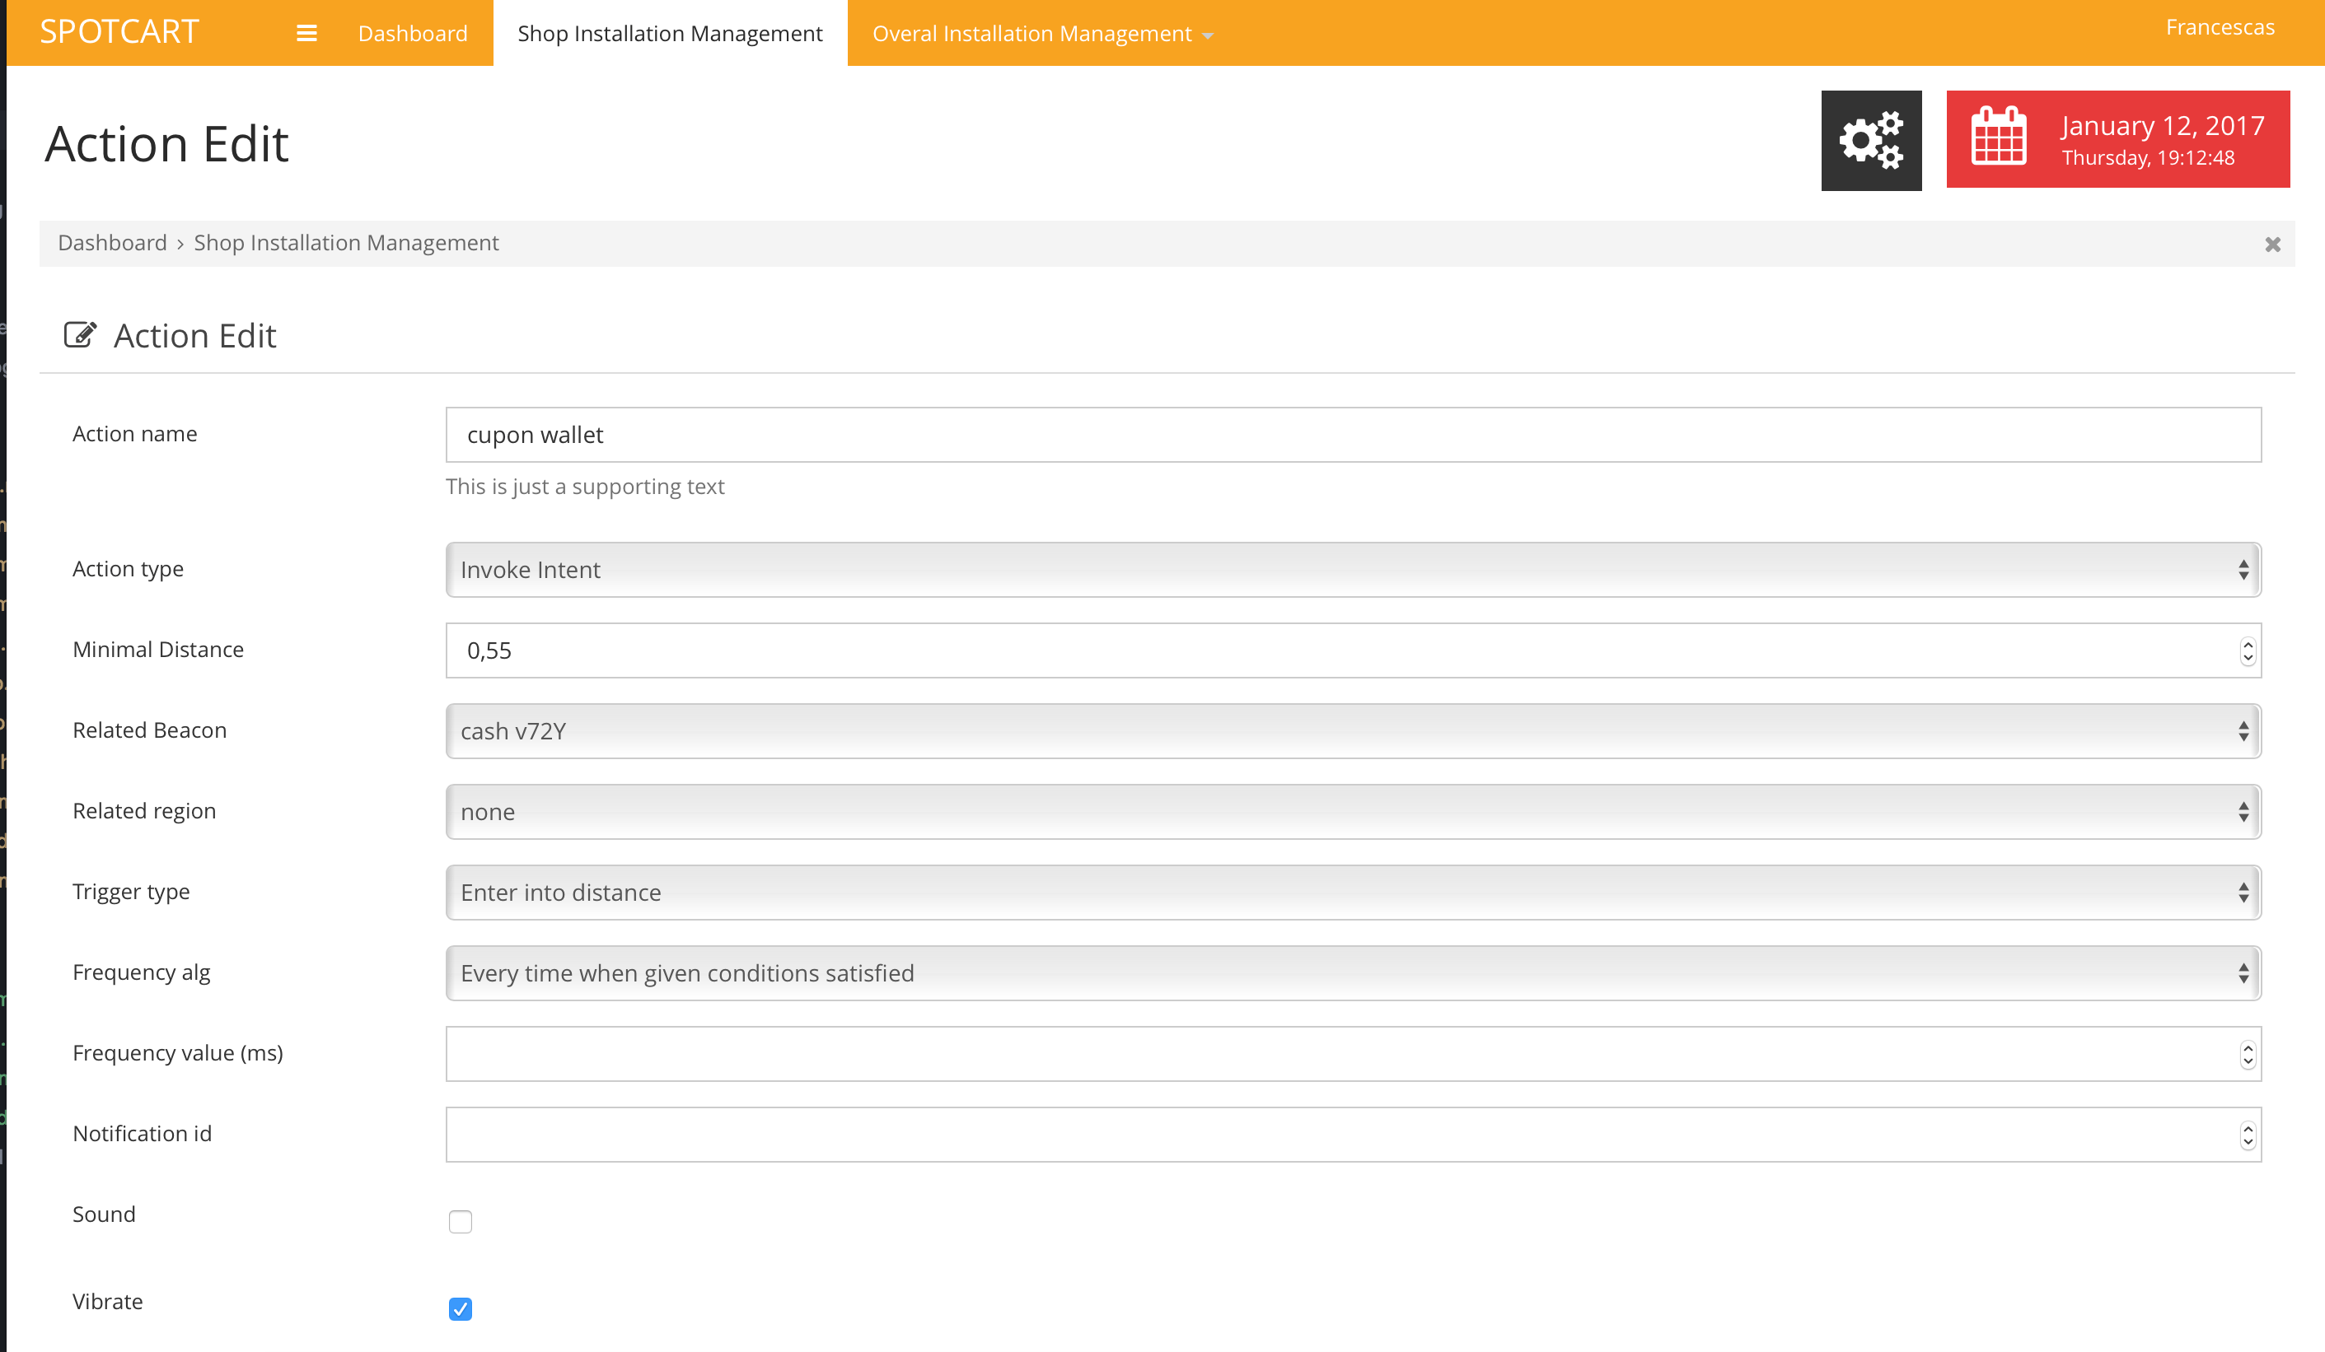The height and width of the screenshot is (1352, 2325).
Task: Click the Minimal Distance input field
Action: (1354, 650)
